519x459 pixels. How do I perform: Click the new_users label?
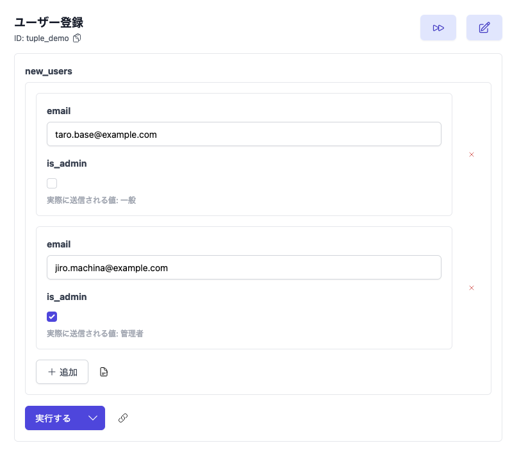click(49, 71)
